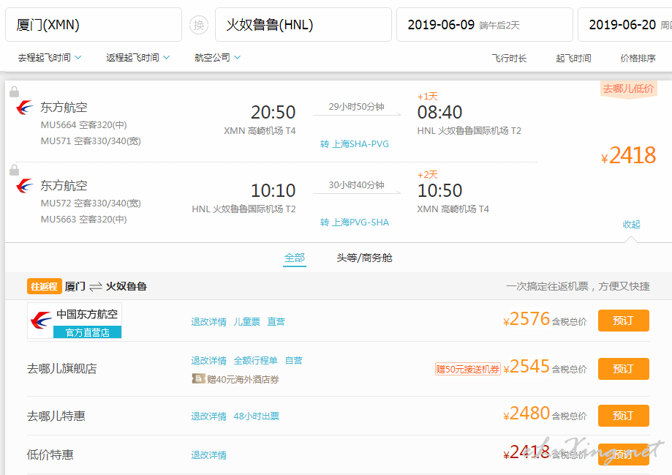This screenshot has width=672, height=475.
Task: Click 自营 on the 去哪儿旗舰店 row
Action: tap(294, 360)
